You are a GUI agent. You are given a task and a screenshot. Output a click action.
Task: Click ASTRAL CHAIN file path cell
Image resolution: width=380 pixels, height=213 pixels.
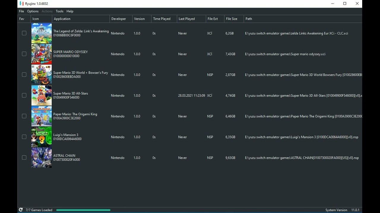(302, 158)
